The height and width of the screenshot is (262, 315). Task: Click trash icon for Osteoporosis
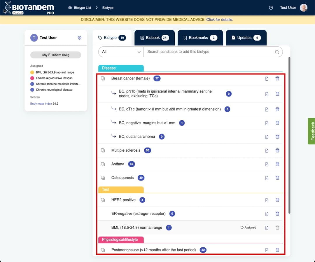click(277, 178)
